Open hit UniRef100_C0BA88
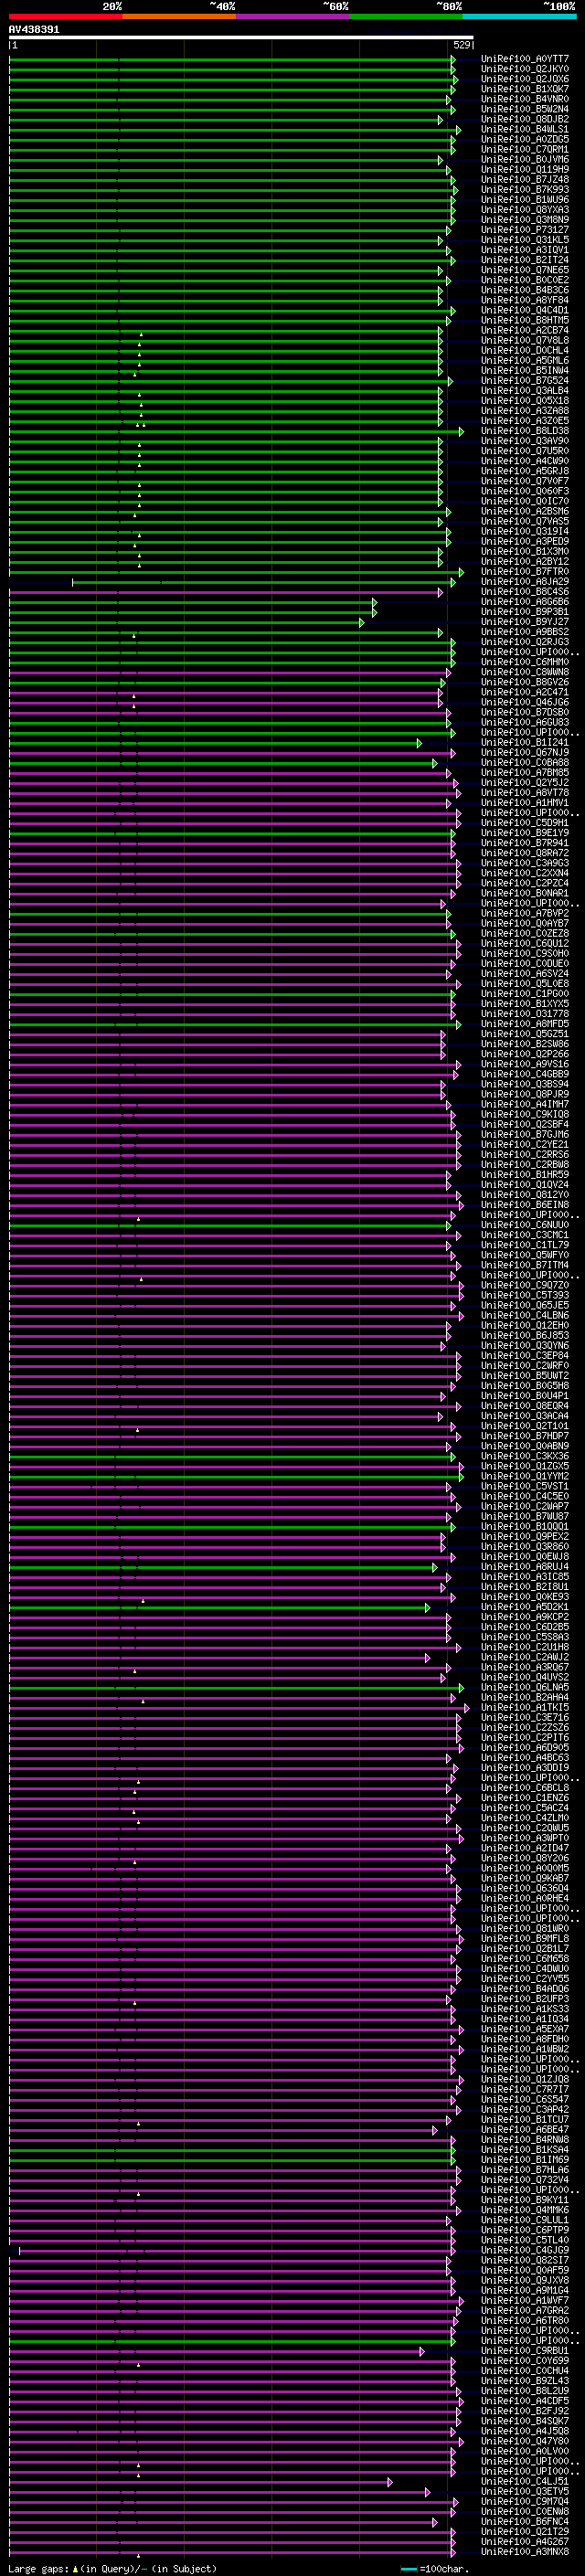Image resolution: width=585 pixels, height=2576 pixels. coord(525,763)
